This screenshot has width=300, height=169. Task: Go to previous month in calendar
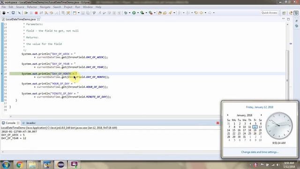click(x=228, y=115)
